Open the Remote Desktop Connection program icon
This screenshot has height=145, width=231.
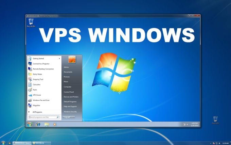(x=30, y=69)
